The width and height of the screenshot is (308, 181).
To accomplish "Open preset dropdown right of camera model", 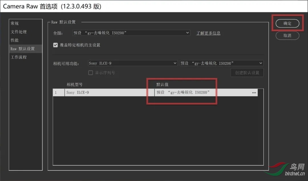I will click(221, 63).
